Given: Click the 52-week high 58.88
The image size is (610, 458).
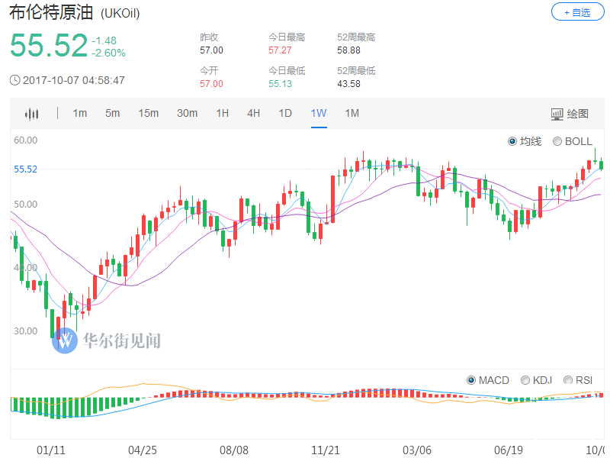Looking at the screenshot, I should 348,50.
